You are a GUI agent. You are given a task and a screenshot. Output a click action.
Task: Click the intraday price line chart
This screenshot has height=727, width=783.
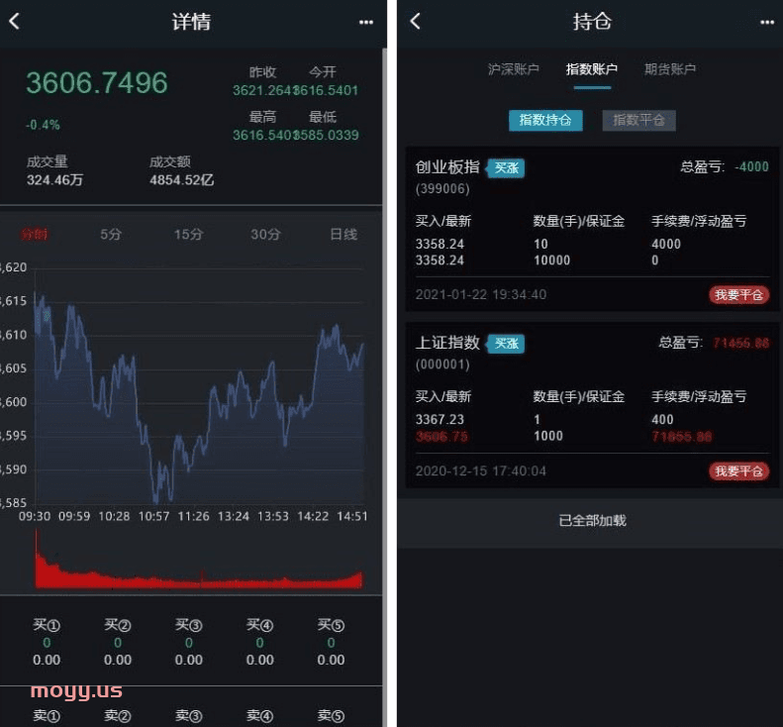[199, 397]
